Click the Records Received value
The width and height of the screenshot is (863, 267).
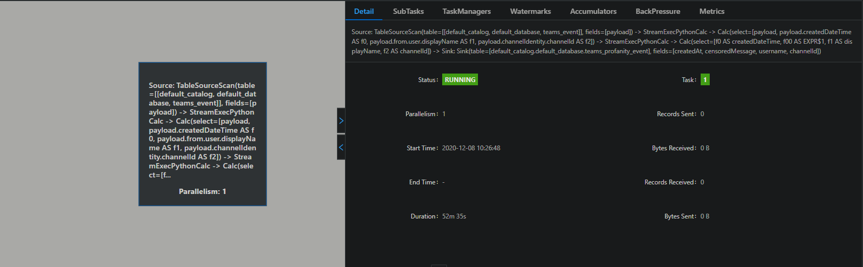702,182
